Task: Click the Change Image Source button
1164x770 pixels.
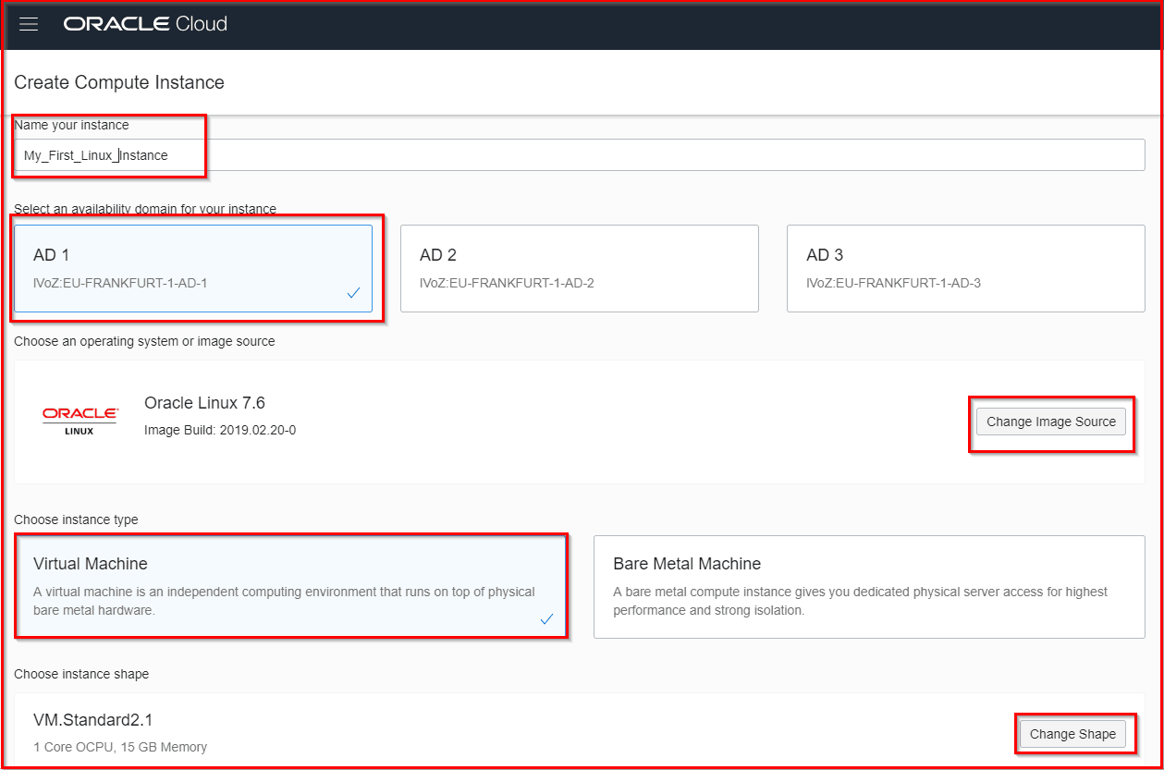Action: [1051, 422]
